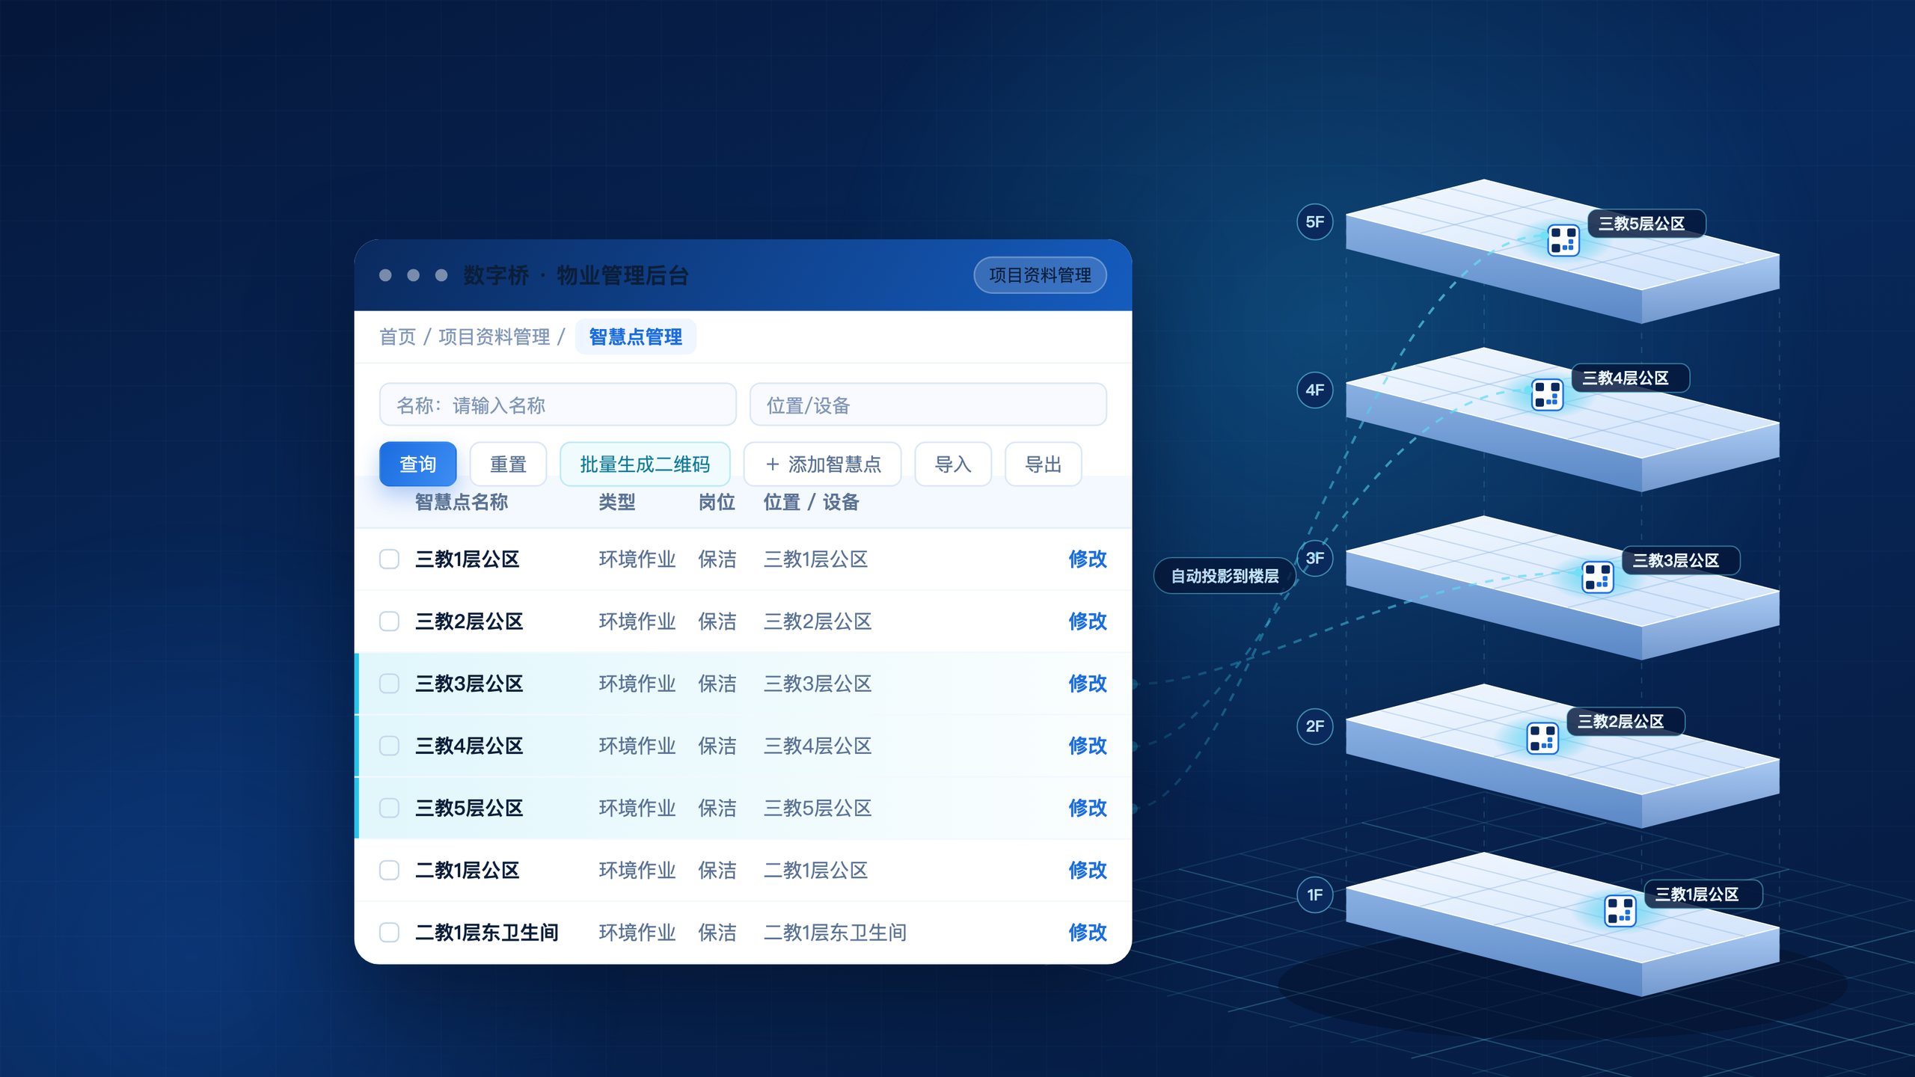This screenshot has width=1915, height=1077.
Task: Click the 三教3层公区 name cell in table
Action: [469, 683]
